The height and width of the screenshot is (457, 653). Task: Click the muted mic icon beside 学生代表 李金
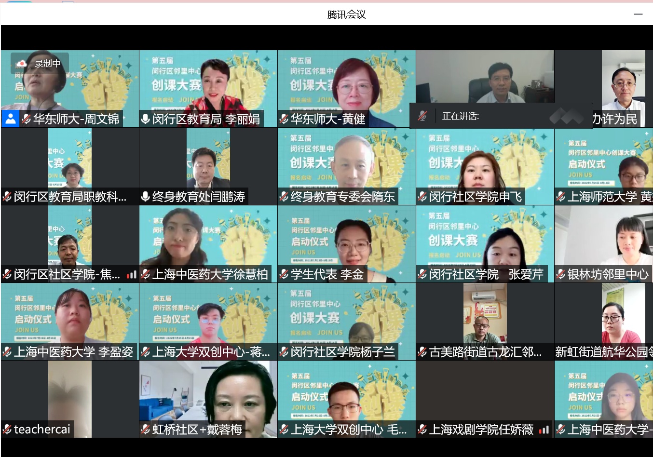click(x=284, y=275)
